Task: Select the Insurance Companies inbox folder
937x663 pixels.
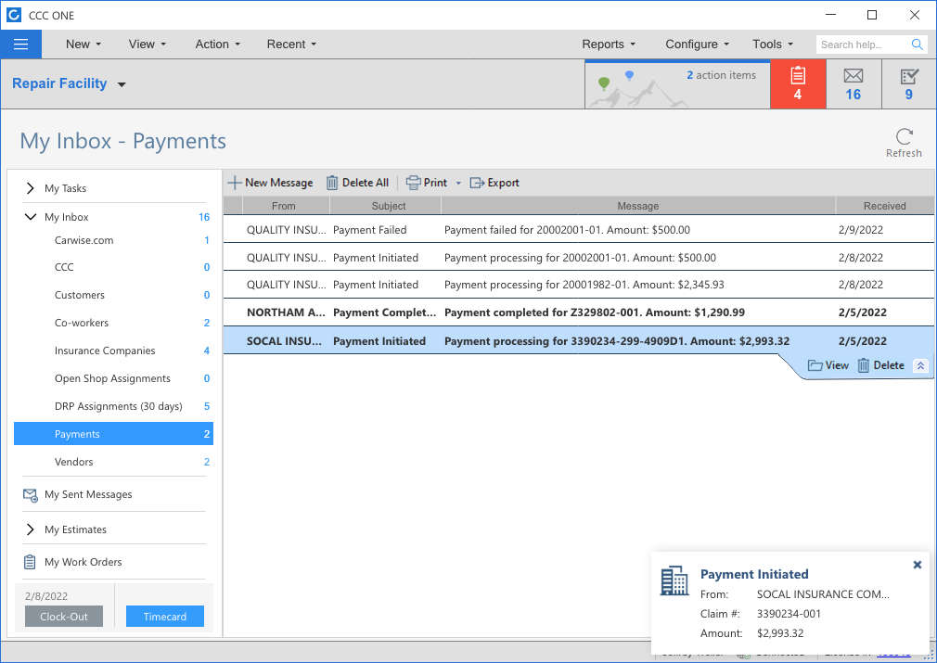Action: click(x=105, y=351)
